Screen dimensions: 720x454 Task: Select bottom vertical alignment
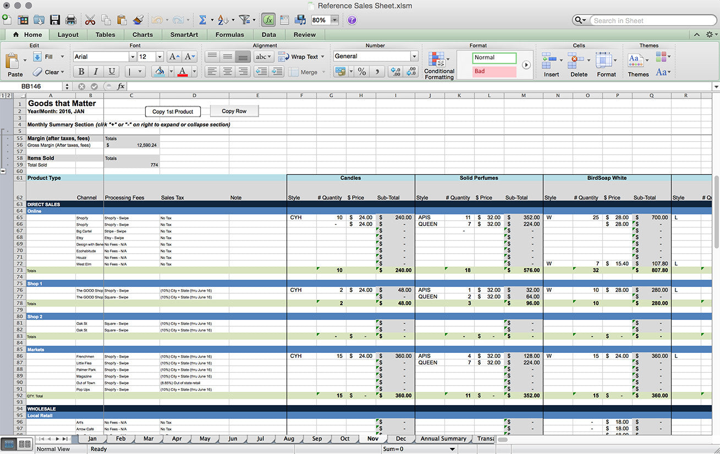tap(243, 57)
